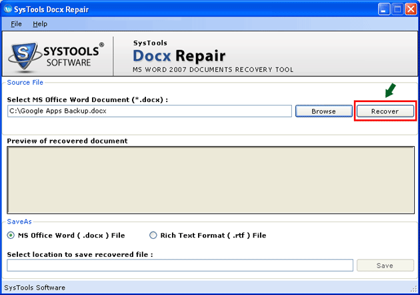Click the SaveAs group label
The image size is (420, 295).
pyautogui.click(x=19, y=221)
